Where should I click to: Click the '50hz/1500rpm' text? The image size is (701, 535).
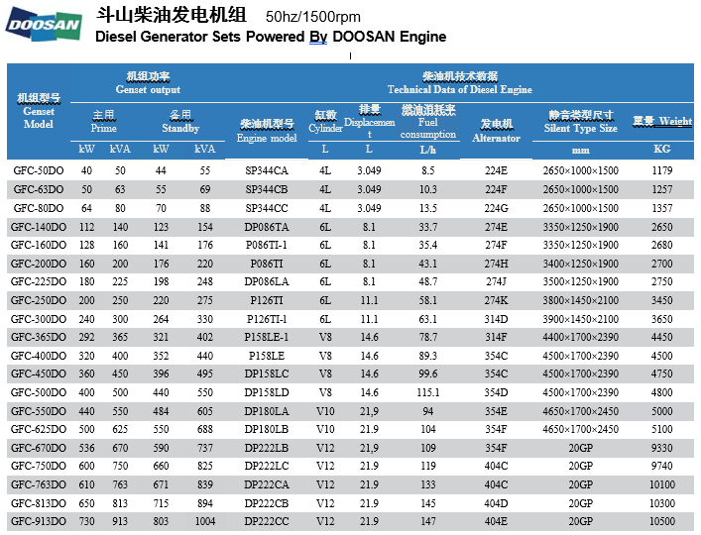(313, 17)
